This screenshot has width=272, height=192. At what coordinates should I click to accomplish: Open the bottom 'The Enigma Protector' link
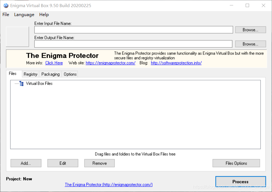tap(109, 185)
